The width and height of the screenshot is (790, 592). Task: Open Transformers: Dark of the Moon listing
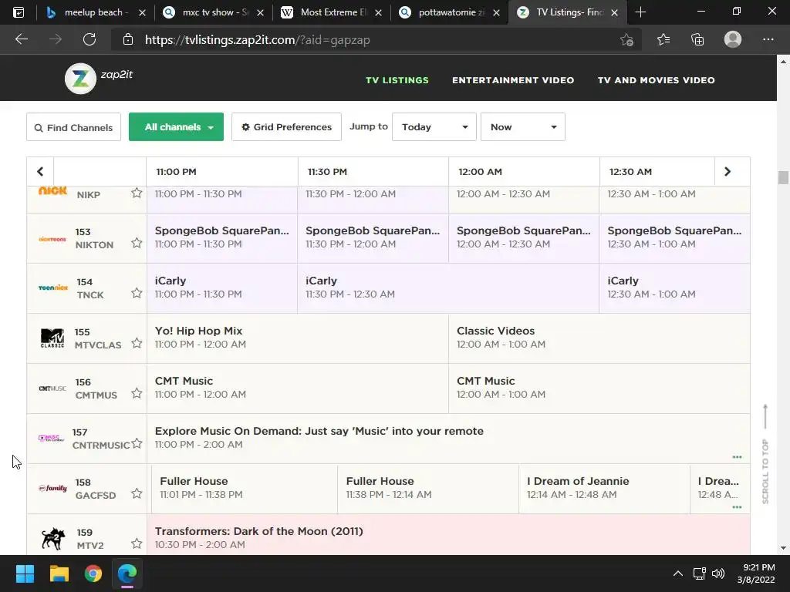tap(448, 535)
